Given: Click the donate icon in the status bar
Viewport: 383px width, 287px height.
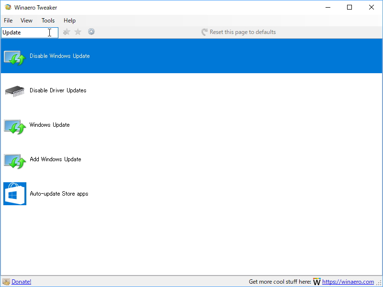Looking at the screenshot, I should pyautogui.click(x=6, y=282).
